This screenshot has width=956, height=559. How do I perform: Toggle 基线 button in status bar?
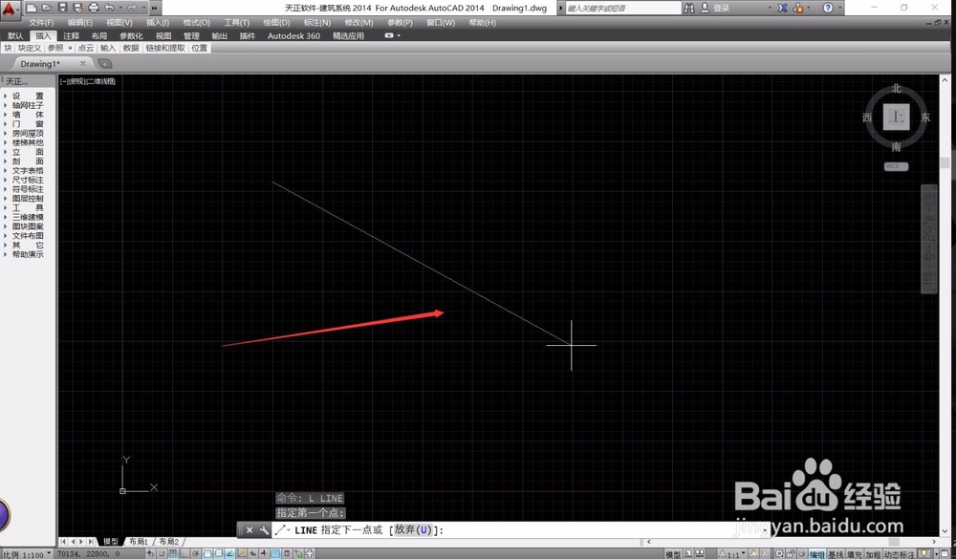[836, 554]
